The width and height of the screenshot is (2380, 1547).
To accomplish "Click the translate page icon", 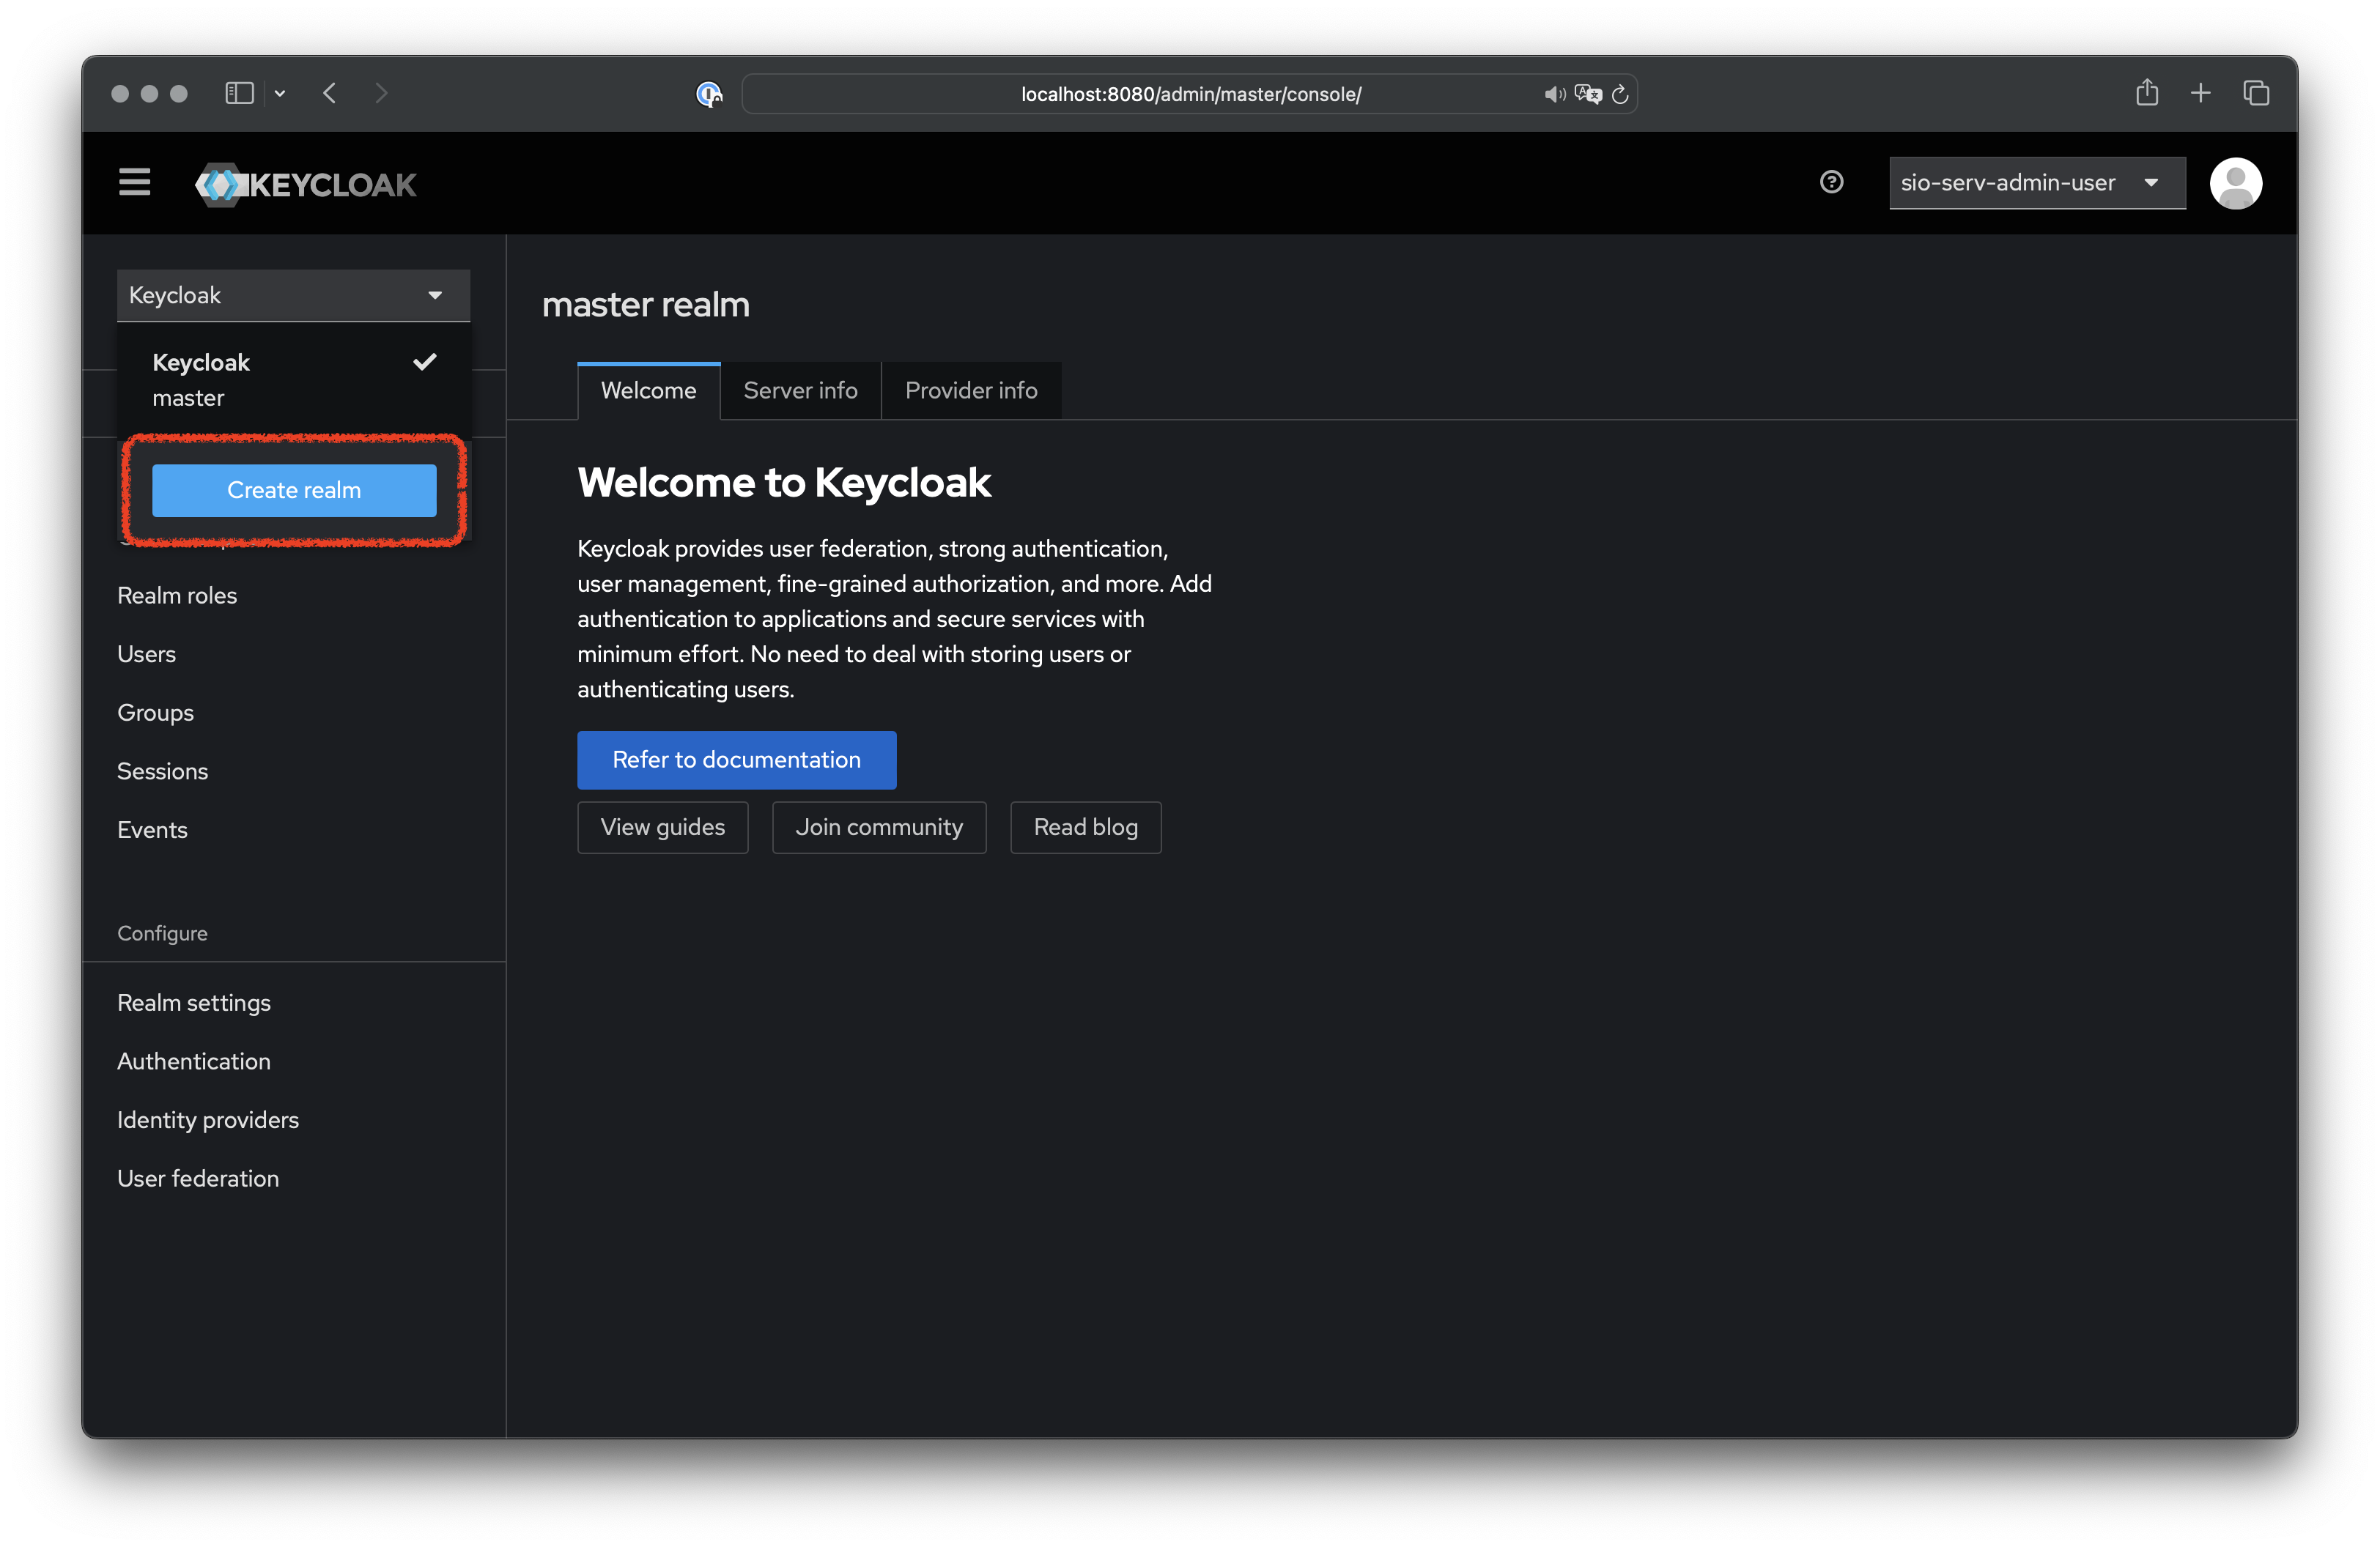I will click(1587, 94).
